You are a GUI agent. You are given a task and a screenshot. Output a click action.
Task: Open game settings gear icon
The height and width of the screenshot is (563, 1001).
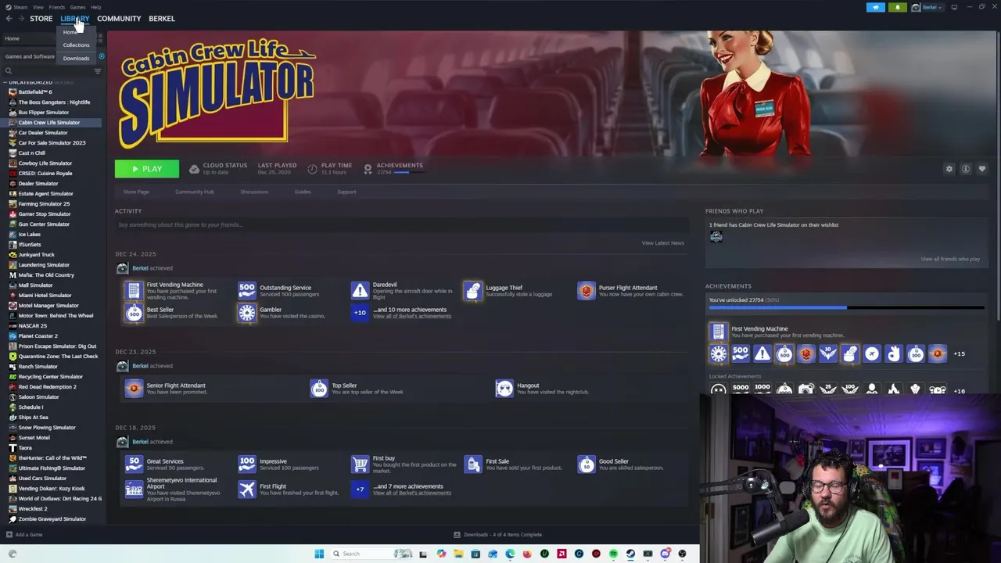[x=949, y=169]
